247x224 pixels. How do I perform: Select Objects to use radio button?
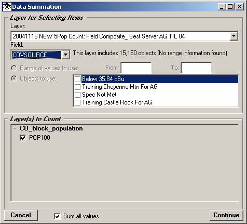coord(14,78)
